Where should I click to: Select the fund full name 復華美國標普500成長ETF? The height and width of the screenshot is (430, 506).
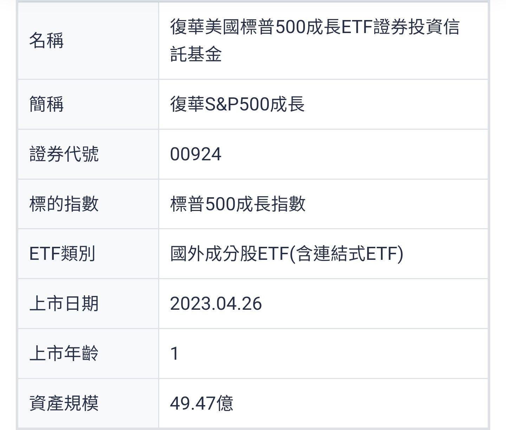[x=314, y=27]
